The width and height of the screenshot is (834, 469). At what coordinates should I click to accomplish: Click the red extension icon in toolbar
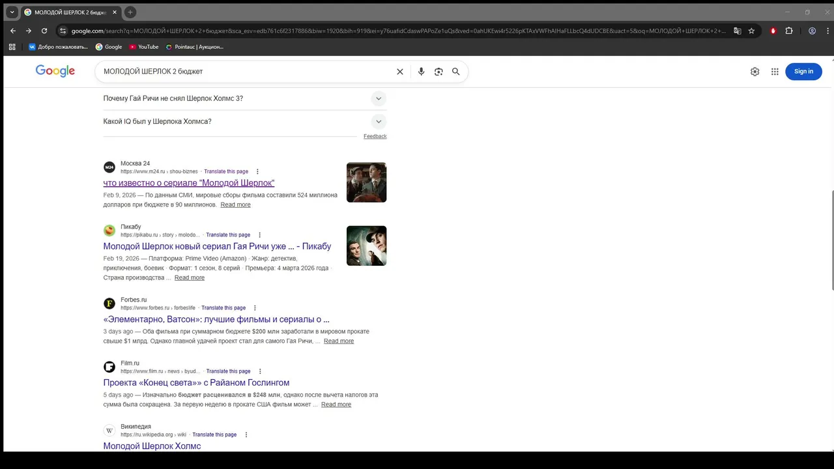tap(773, 31)
